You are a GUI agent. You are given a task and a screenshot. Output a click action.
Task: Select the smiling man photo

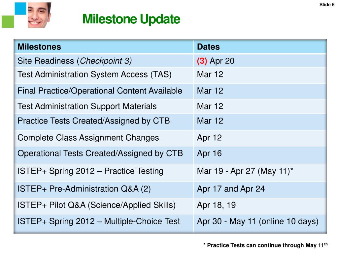click(x=40, y=15)
